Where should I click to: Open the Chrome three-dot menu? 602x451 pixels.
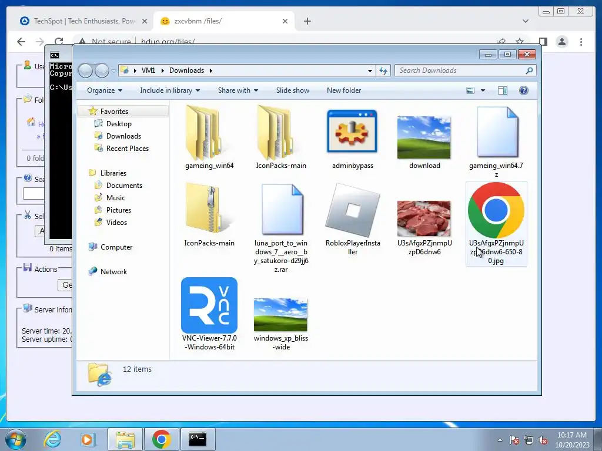point(581,42)
